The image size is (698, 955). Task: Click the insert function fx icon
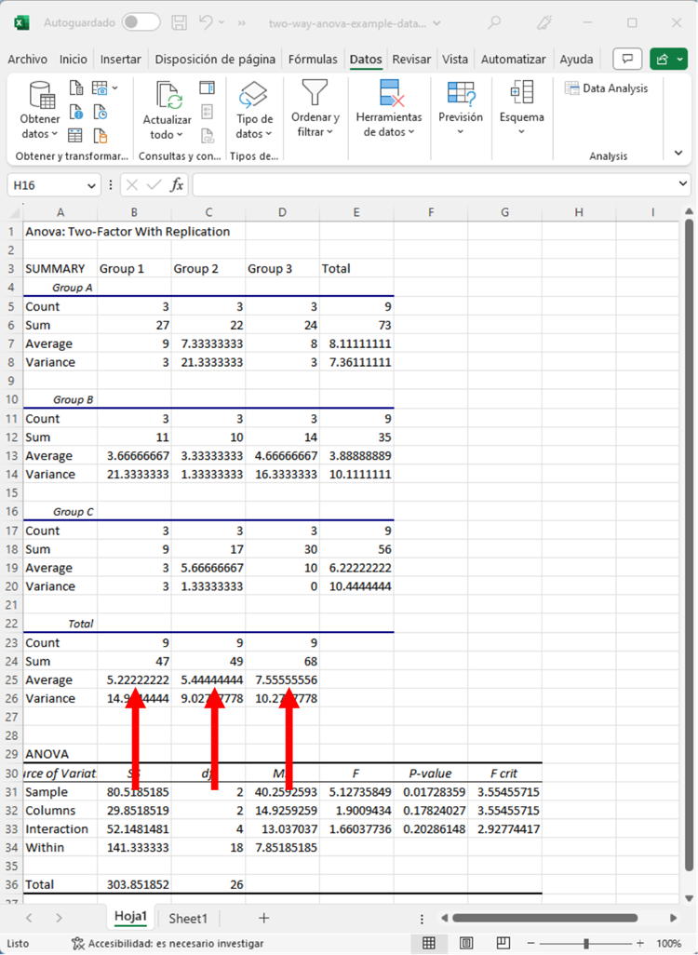coord(177,185)
